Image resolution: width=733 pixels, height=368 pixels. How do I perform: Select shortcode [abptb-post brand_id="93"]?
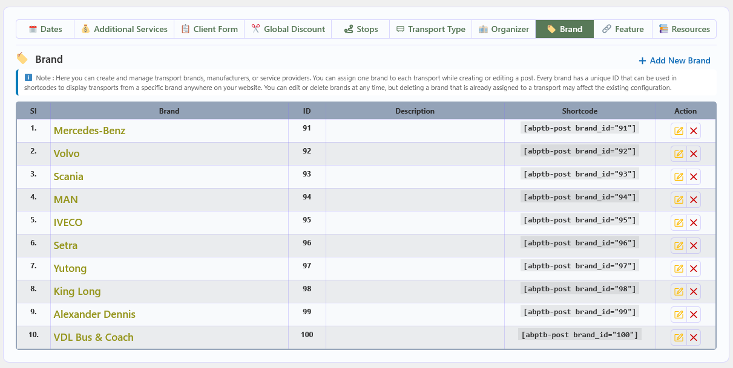[x=580, y=174]
